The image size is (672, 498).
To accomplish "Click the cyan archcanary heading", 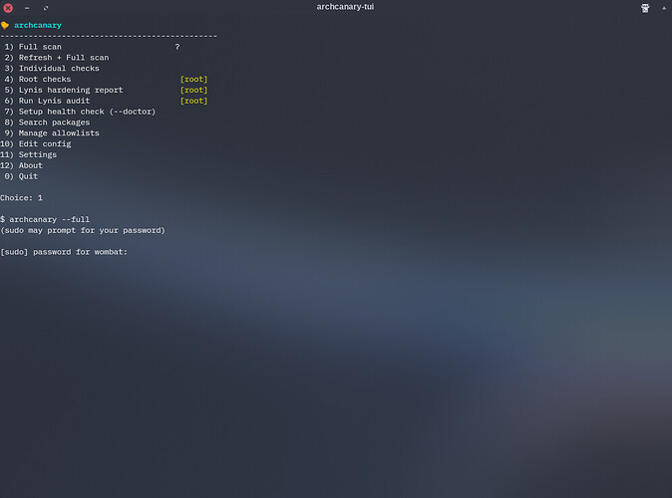I will 38,25.
